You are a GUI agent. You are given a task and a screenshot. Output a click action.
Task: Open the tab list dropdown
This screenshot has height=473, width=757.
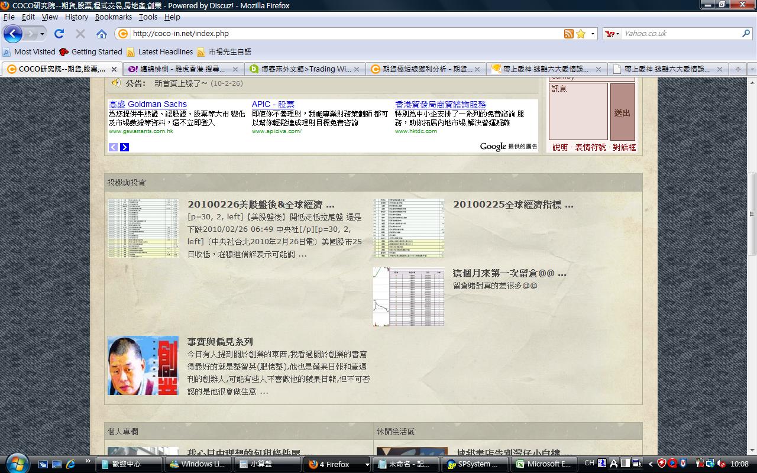tap(752, 69)
